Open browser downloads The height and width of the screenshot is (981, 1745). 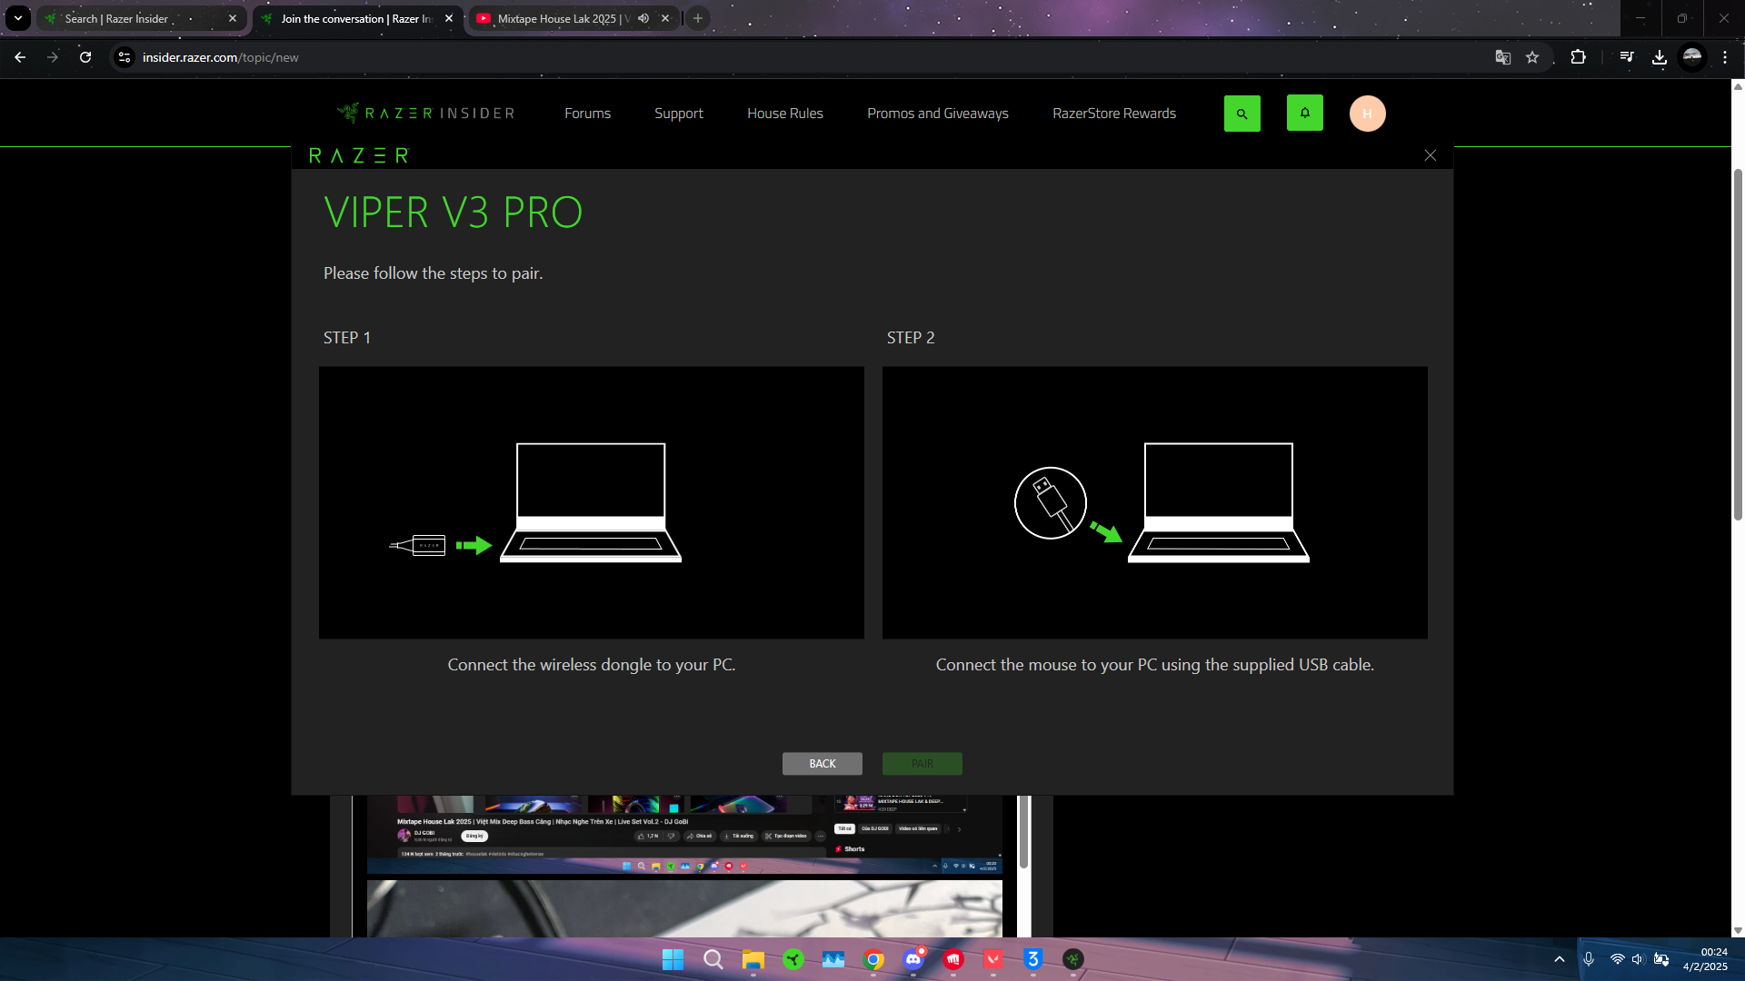(x=1660, y=57)
